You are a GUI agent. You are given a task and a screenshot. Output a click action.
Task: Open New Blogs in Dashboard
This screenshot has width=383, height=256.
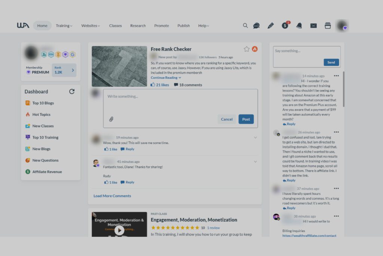pyautogui.click(x=38, y=149)
